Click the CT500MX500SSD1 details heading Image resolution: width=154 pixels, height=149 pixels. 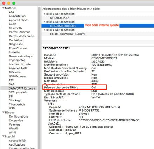pyautogui.click(x=57, y=48)
